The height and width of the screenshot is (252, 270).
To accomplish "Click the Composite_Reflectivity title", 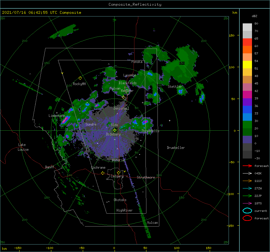I will click(135, 4).
